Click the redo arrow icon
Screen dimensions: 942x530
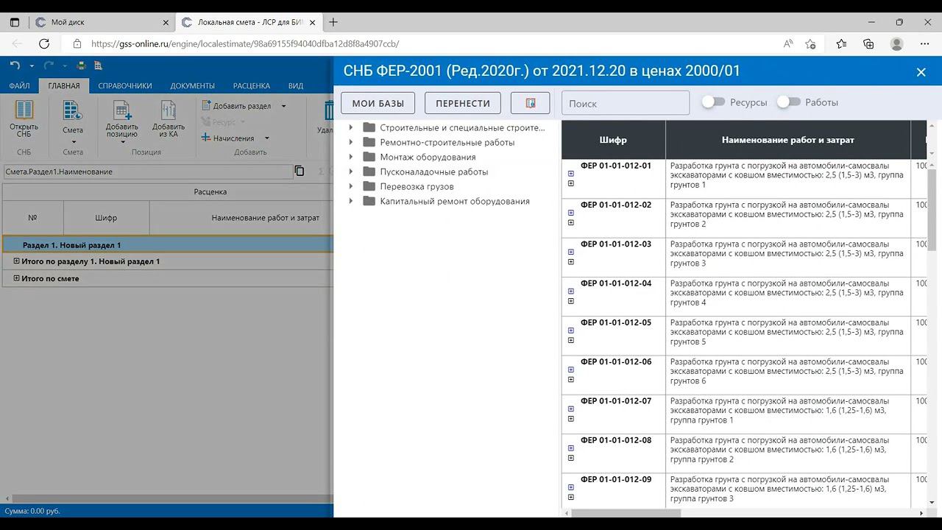click(49, 66)
